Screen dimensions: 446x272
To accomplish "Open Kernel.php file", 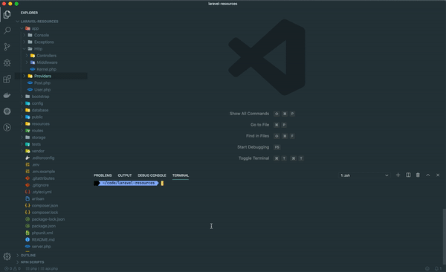I will click(x=46, y=69).
